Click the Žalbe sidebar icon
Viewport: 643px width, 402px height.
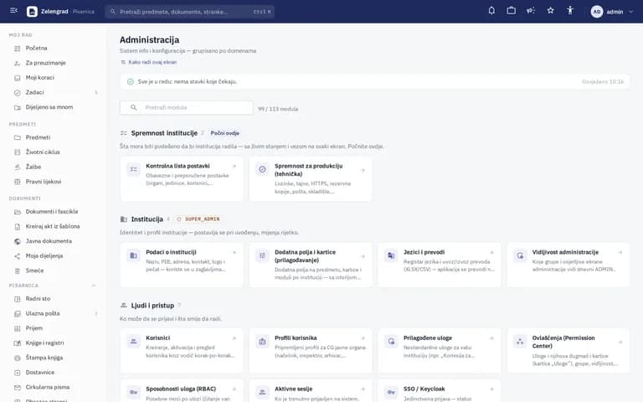[18, 167]
